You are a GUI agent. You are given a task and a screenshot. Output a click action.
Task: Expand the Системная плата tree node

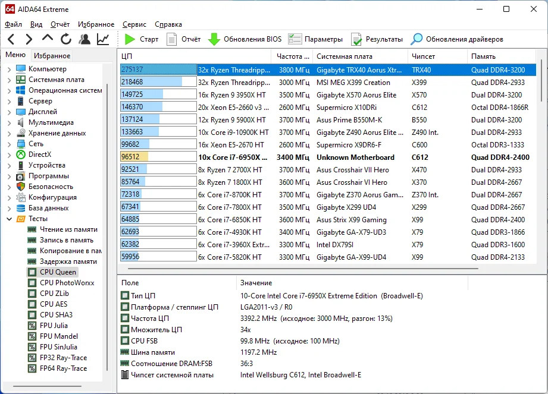[x=9, y=80]
